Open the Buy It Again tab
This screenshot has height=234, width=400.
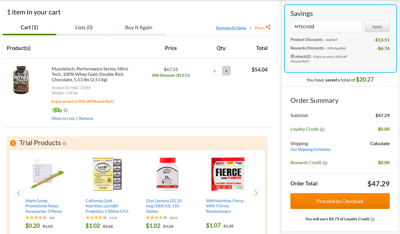coord(139,28)
